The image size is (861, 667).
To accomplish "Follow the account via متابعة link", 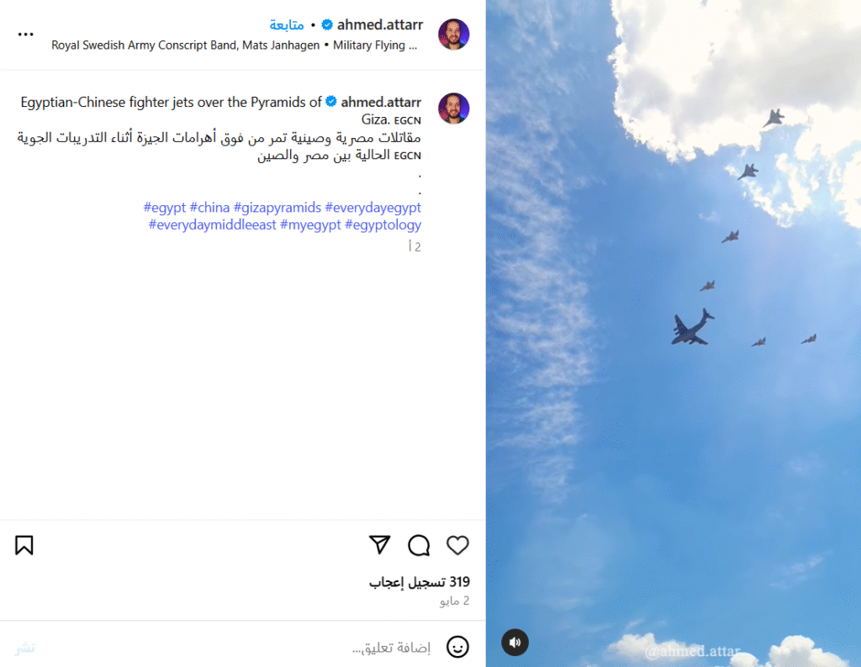I will (x=287, y=25).
